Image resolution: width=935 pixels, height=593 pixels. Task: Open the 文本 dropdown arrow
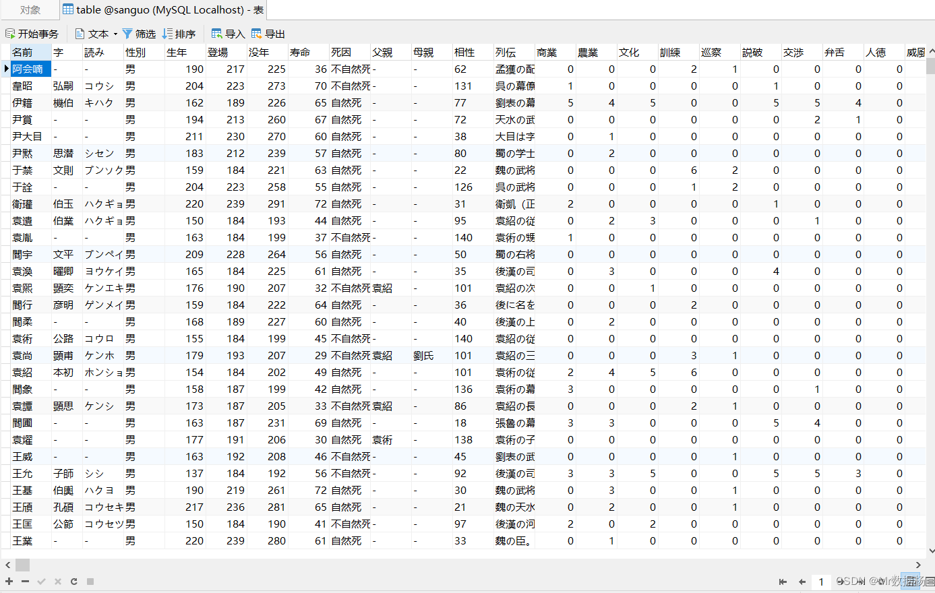(115, 34)
